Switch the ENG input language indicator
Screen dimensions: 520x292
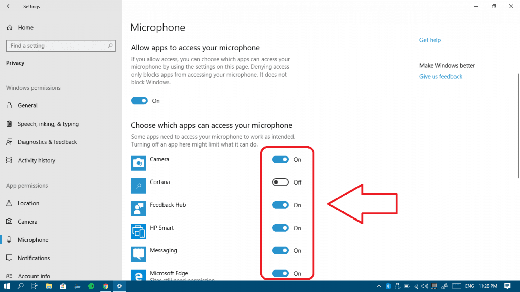pos(469,286)
